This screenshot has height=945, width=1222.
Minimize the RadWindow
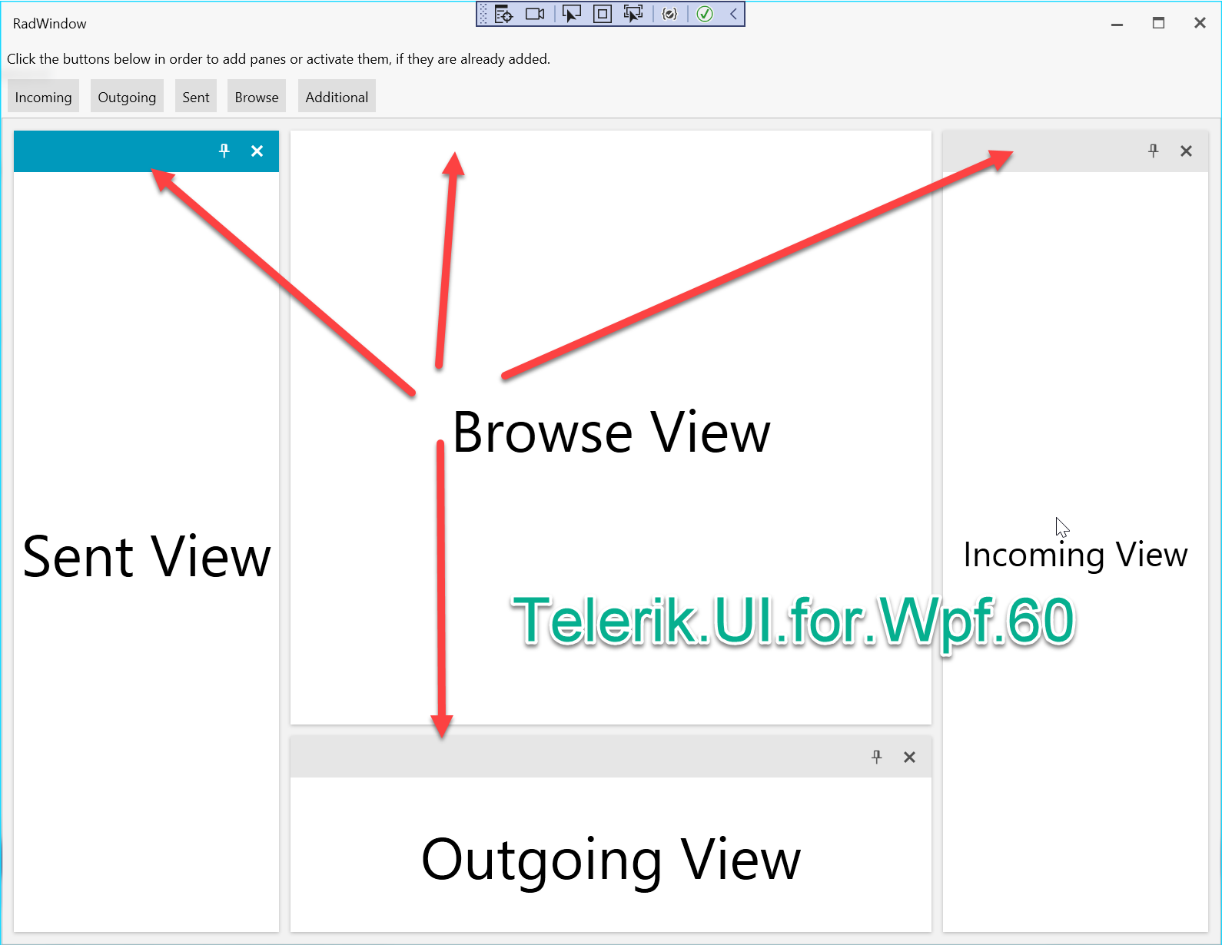click(1117, 24)
